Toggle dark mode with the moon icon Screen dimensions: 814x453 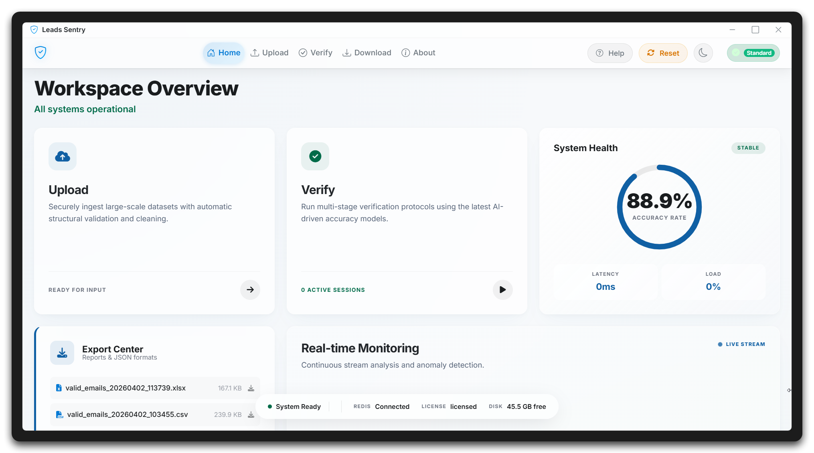(x=703, y=53)
